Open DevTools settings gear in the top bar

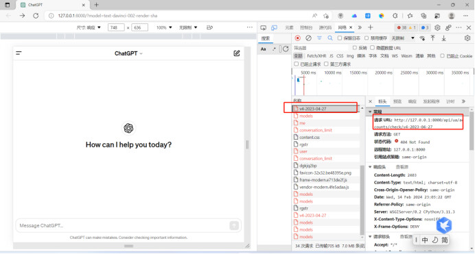[x=437, y=27]
